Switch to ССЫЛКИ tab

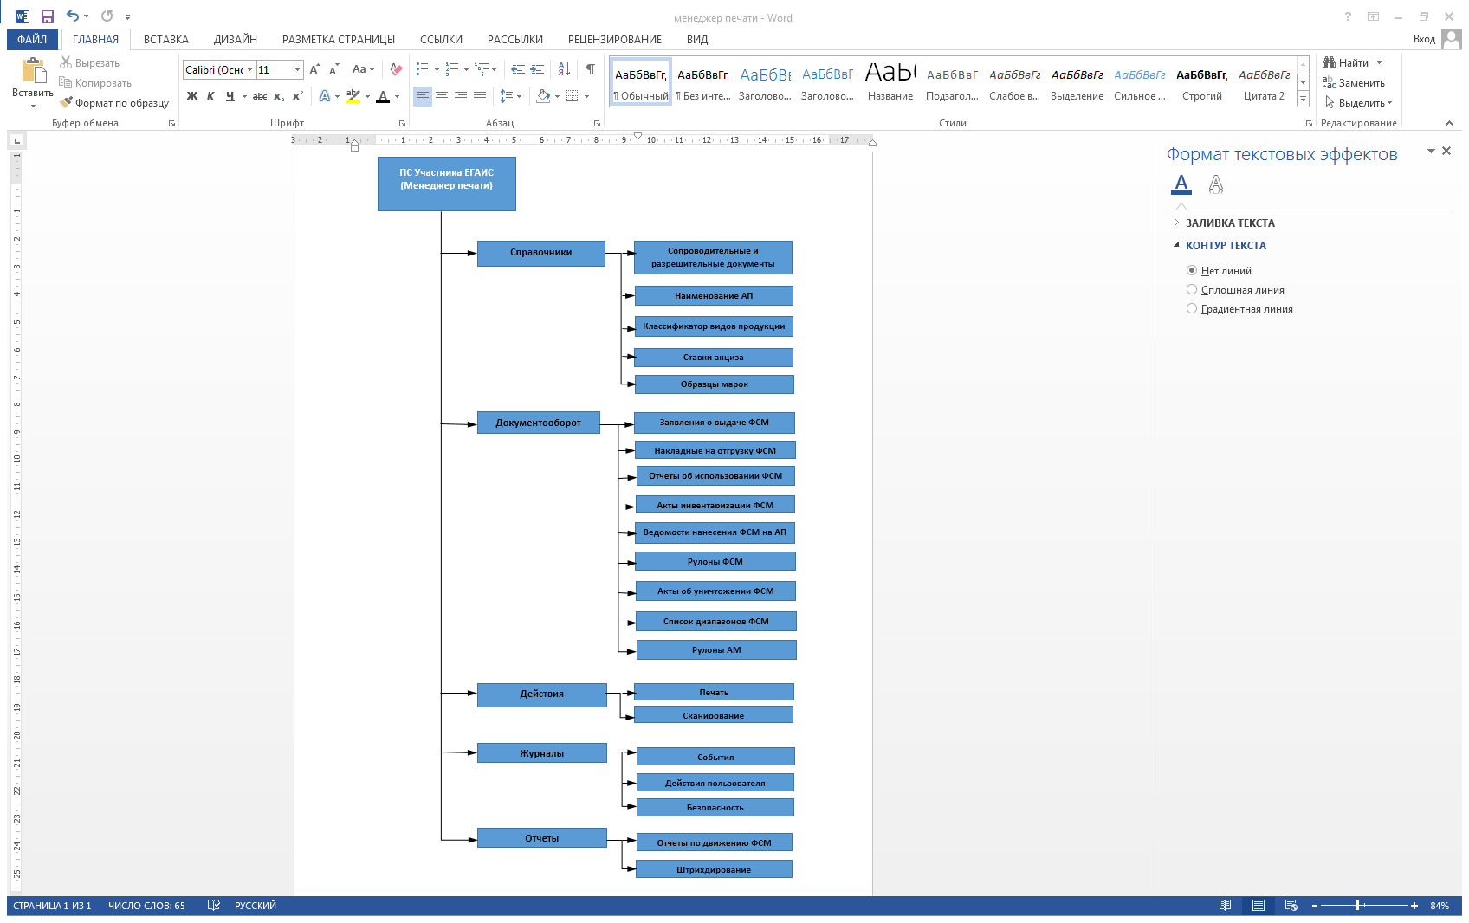[x=441, y=39]
